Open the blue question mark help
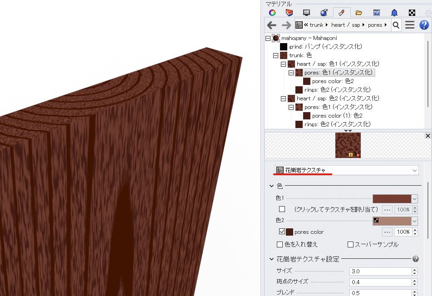This screenshot has width=432, height=296. tap(424, 25)
